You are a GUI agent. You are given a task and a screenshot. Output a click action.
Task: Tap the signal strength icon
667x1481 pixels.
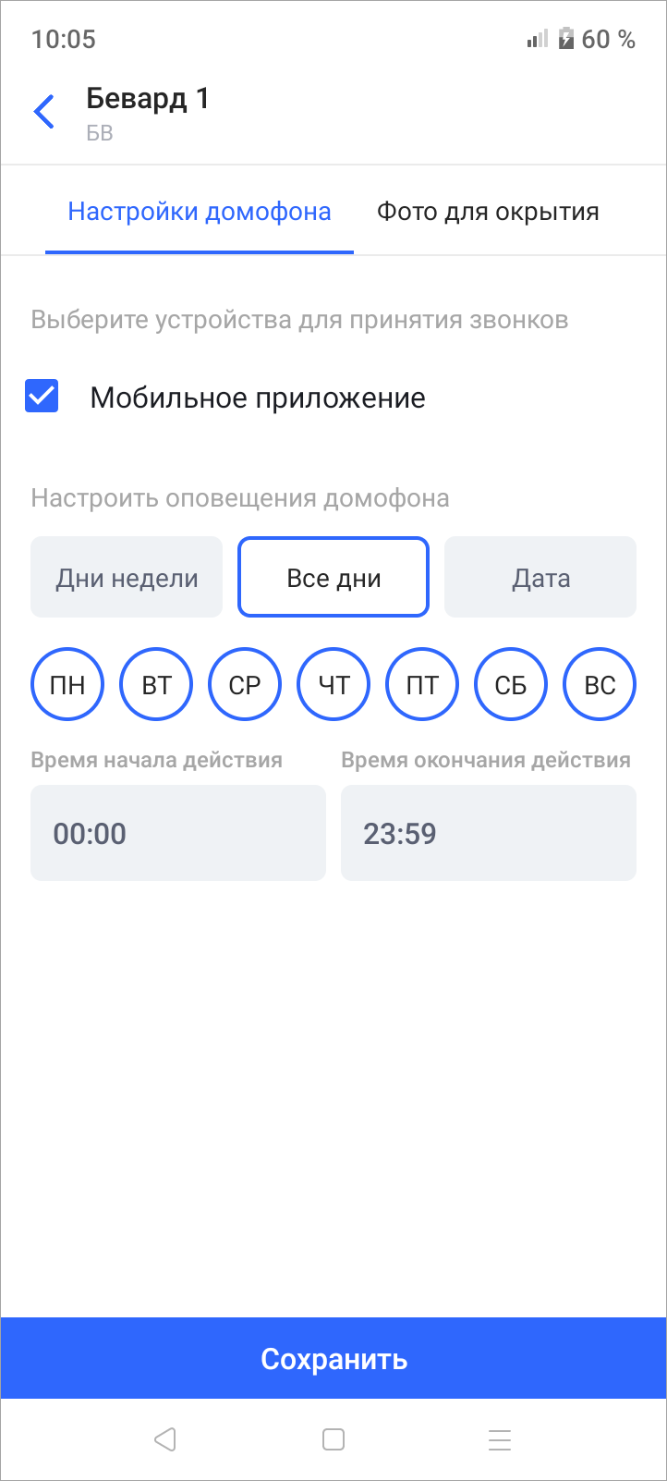point(538,39)
